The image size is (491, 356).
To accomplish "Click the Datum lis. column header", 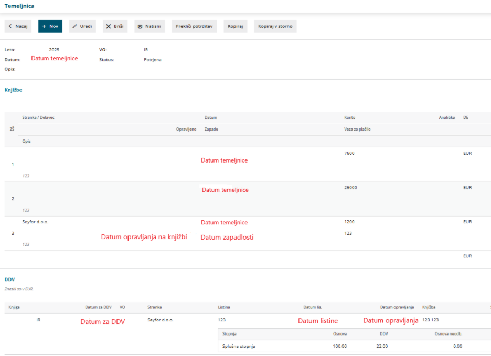I will 313,307.
